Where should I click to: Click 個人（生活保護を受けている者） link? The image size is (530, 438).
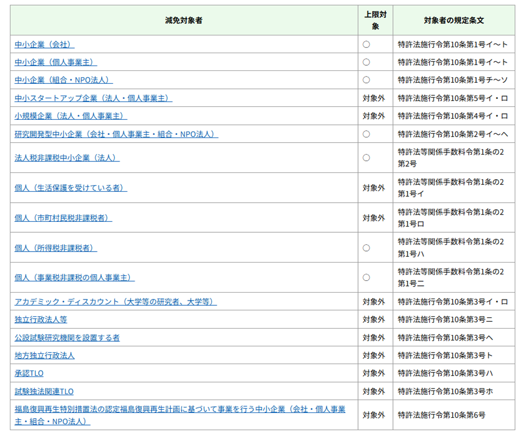point(71,188)
